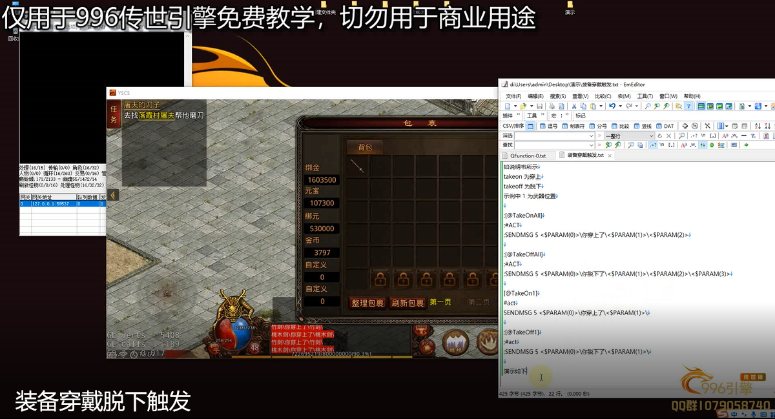Screen dimensions: 775x419
Task: Toggle the 分号 semicolon mode
Action: [597, 126]
